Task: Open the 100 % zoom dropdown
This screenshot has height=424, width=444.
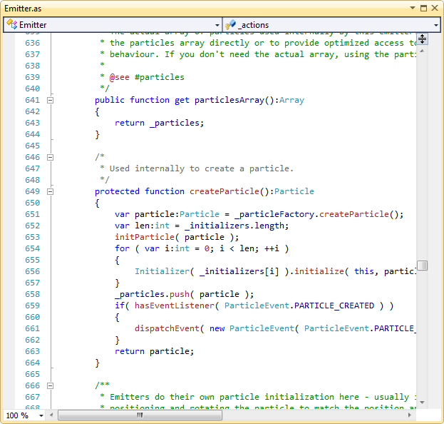Action: click(41, 415)
